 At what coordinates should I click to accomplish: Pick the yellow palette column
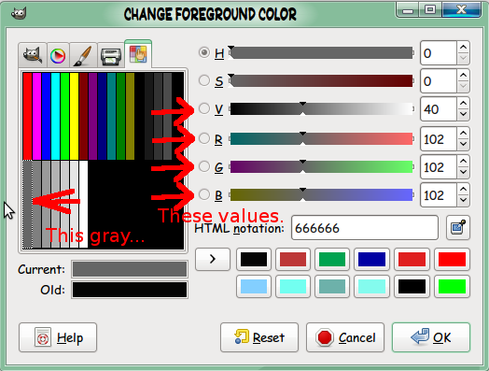[x=75, y=116]
